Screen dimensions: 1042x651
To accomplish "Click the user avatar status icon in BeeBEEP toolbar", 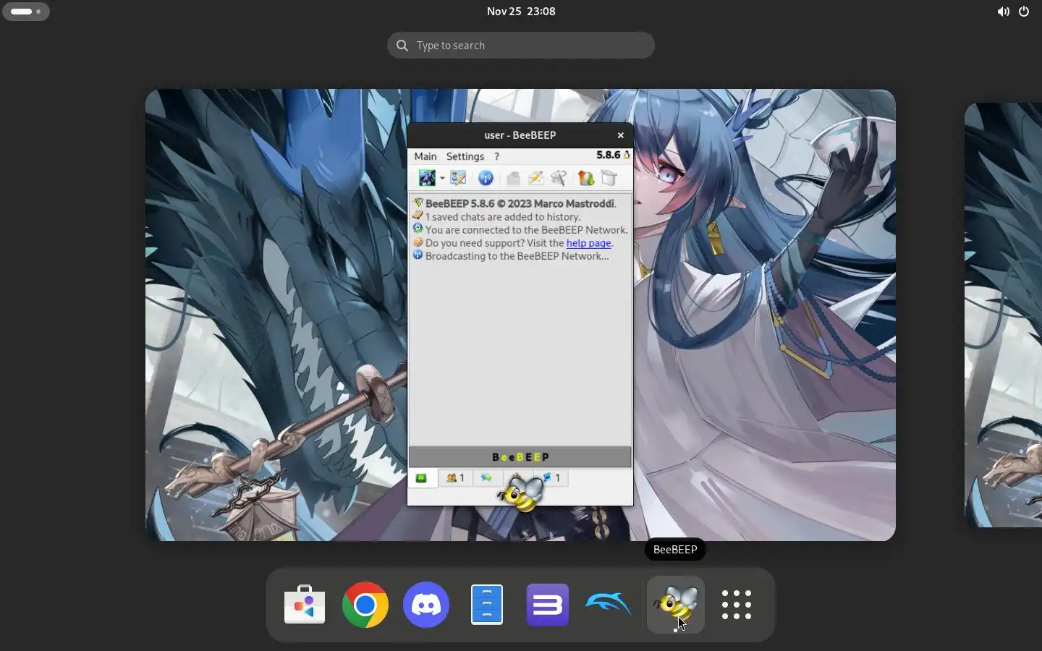I will pyautogui.click(x=427, y=178).
